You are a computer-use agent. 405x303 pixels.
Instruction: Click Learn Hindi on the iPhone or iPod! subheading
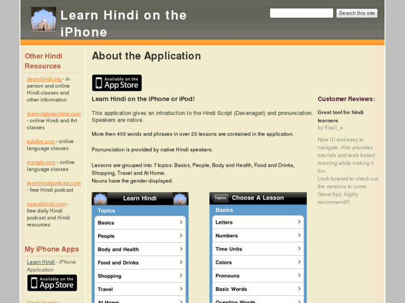coord(143,99)
